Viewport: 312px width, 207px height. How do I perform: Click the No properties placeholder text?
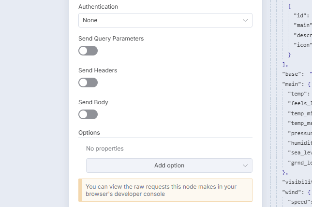pyautogui.click(x=104, y=149)
